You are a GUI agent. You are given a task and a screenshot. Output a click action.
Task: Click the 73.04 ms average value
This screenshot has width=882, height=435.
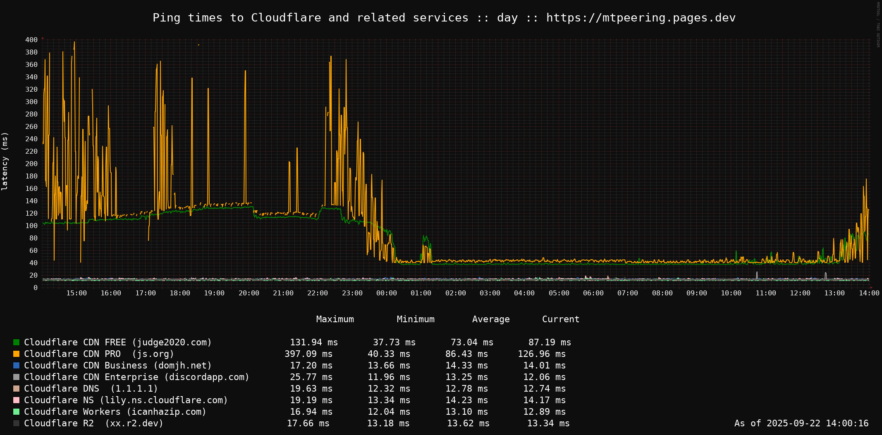[x=472, y=342]
